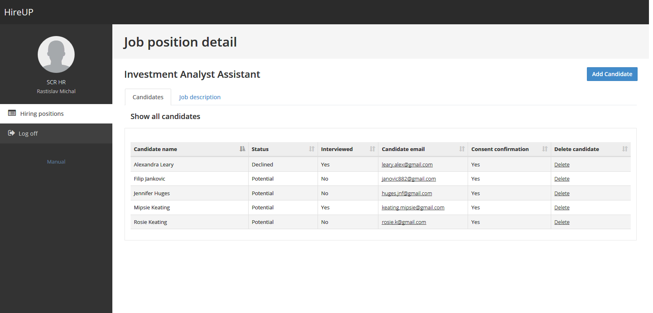
Task: Click the HireUP brand logo
Action: pyautogui.click(x=19, y=12)
